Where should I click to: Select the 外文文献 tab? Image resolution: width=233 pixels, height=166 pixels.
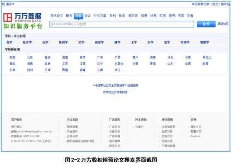click(100, 16)
